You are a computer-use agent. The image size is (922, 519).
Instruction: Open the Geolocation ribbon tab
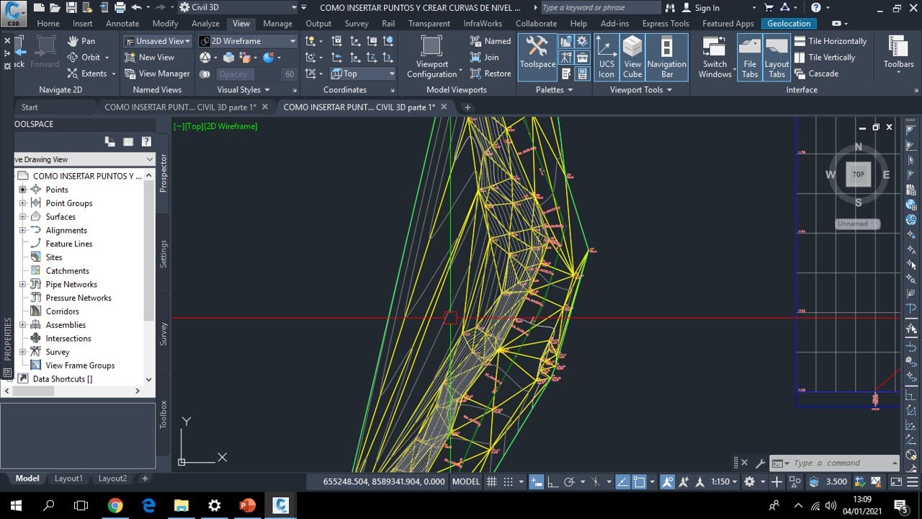click(x=789, y=23)
